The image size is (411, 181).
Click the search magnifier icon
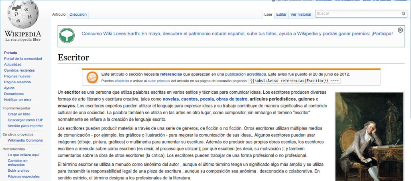coord(403,14)
